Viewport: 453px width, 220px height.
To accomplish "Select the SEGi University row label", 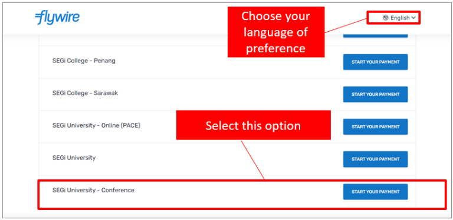I will [x=74, y=158].
